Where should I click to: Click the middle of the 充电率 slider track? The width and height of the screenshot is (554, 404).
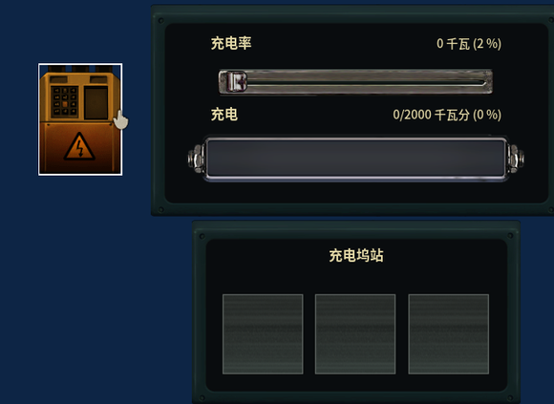tap(355, 82)
